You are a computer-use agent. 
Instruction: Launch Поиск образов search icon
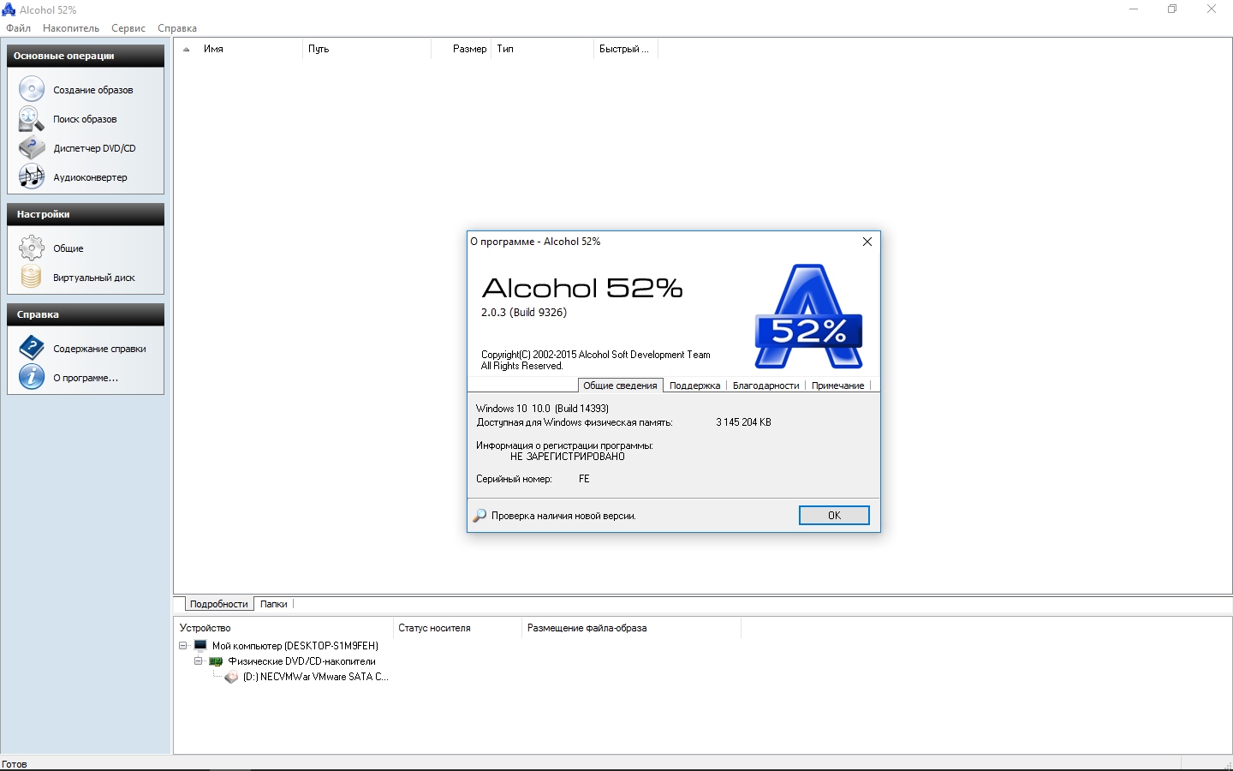click(x=32, y=119)
